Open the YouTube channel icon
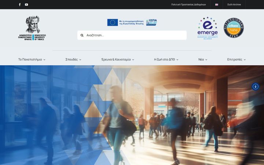This screenshot has width=264, height=165. (26, 4)
